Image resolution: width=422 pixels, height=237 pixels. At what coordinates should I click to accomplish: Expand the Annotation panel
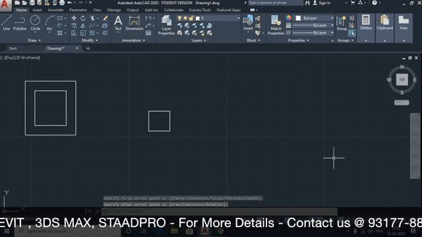point(133,40)
